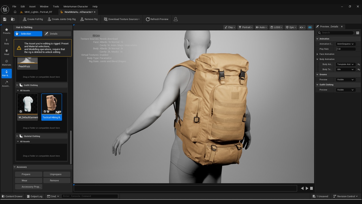Screen dimensions: 362x204
Task: Click the Unprepare accessory button
Action: pos(57,174)
